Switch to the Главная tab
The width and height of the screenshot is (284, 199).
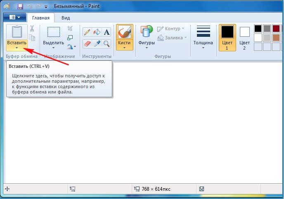coord(41,18)
